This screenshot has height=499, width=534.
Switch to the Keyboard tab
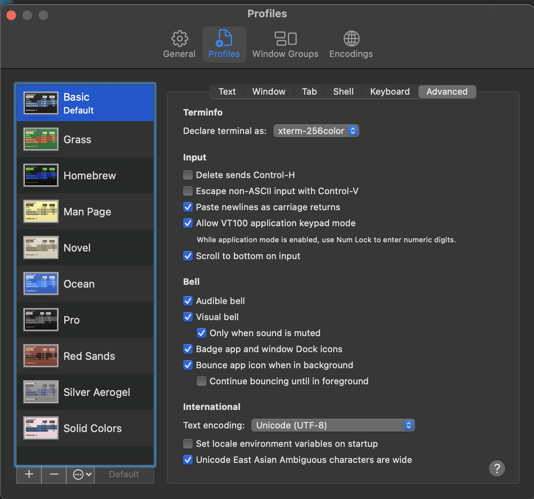pyautogui.click(x=389, y=91)
